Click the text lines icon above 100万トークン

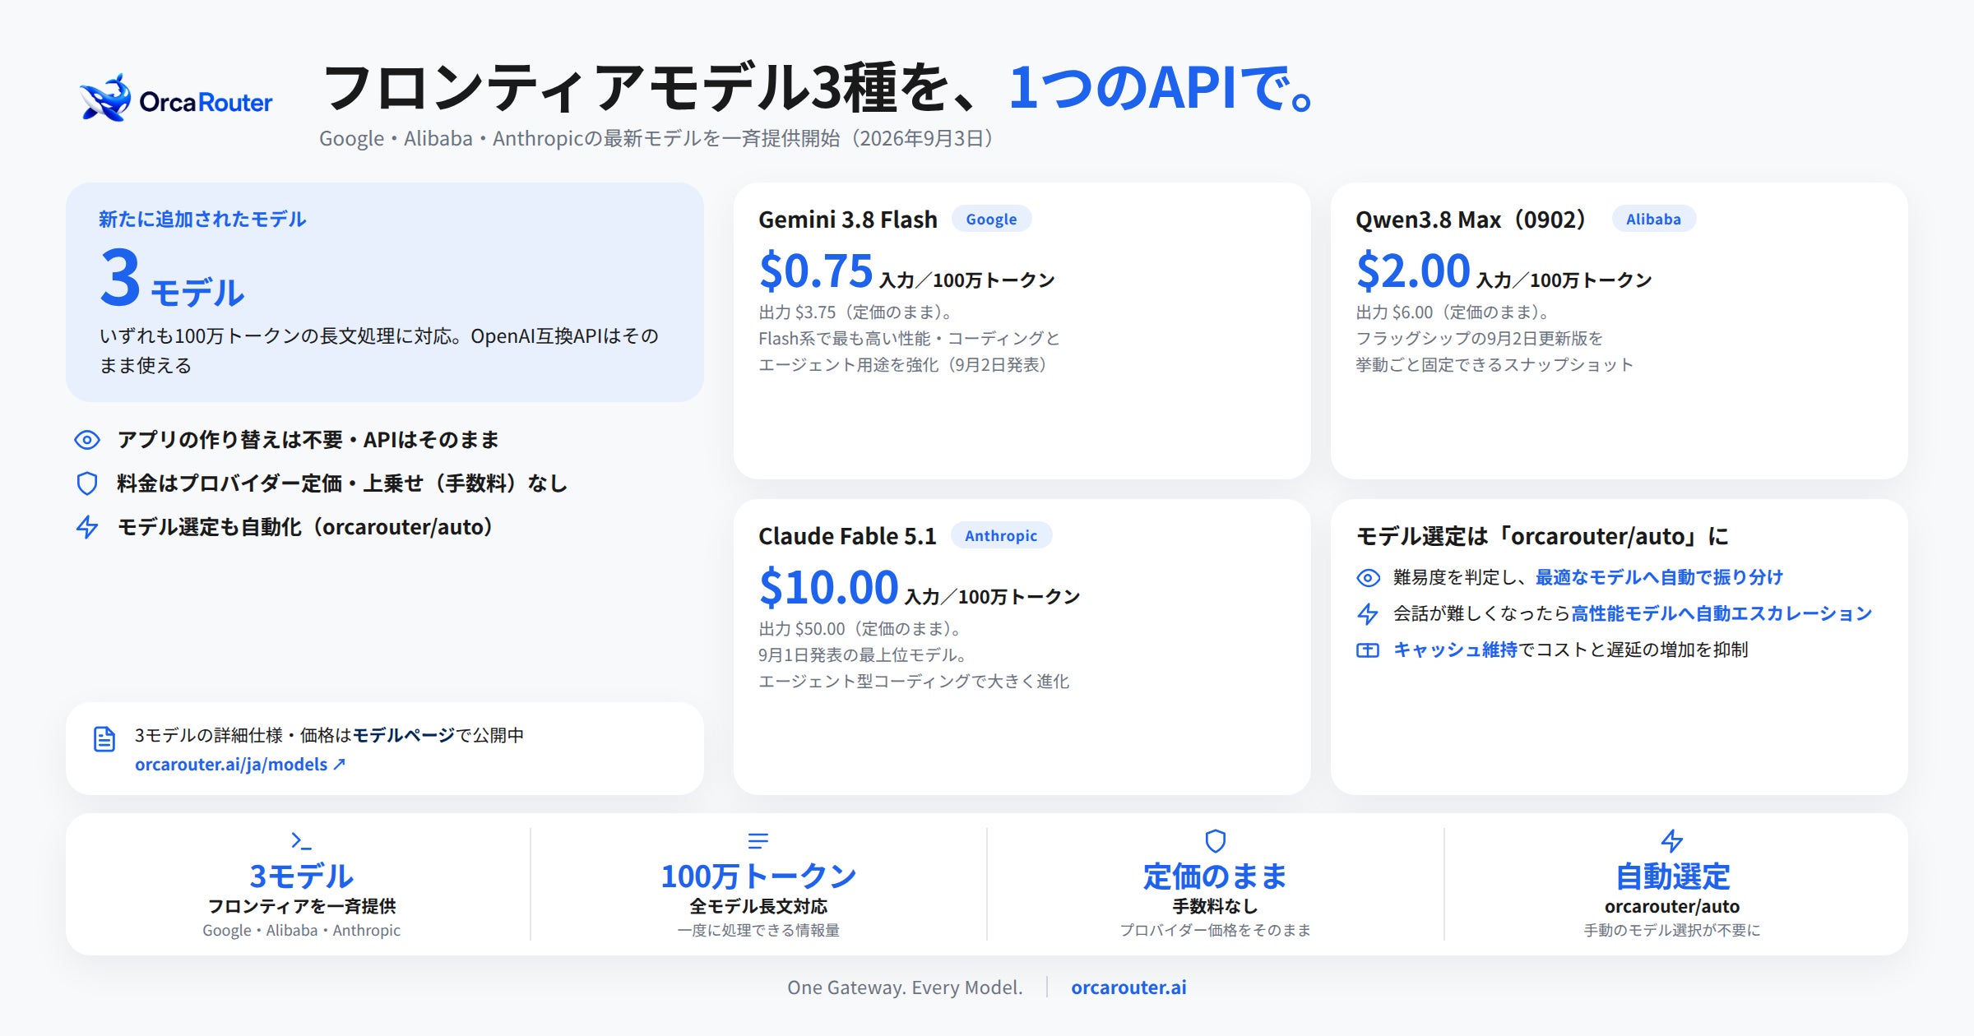(758, 840)
